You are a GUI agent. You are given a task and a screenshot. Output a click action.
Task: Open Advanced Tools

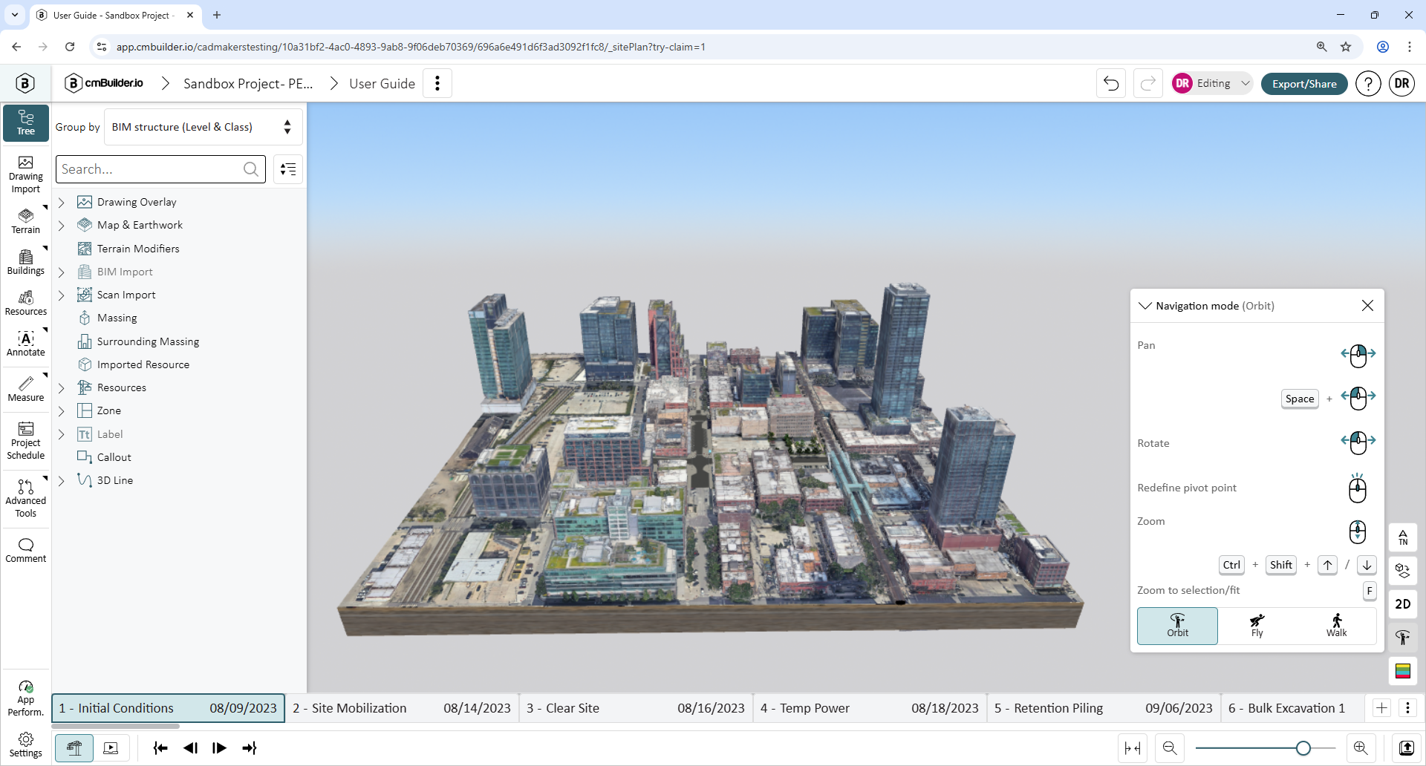coord(26,498)
